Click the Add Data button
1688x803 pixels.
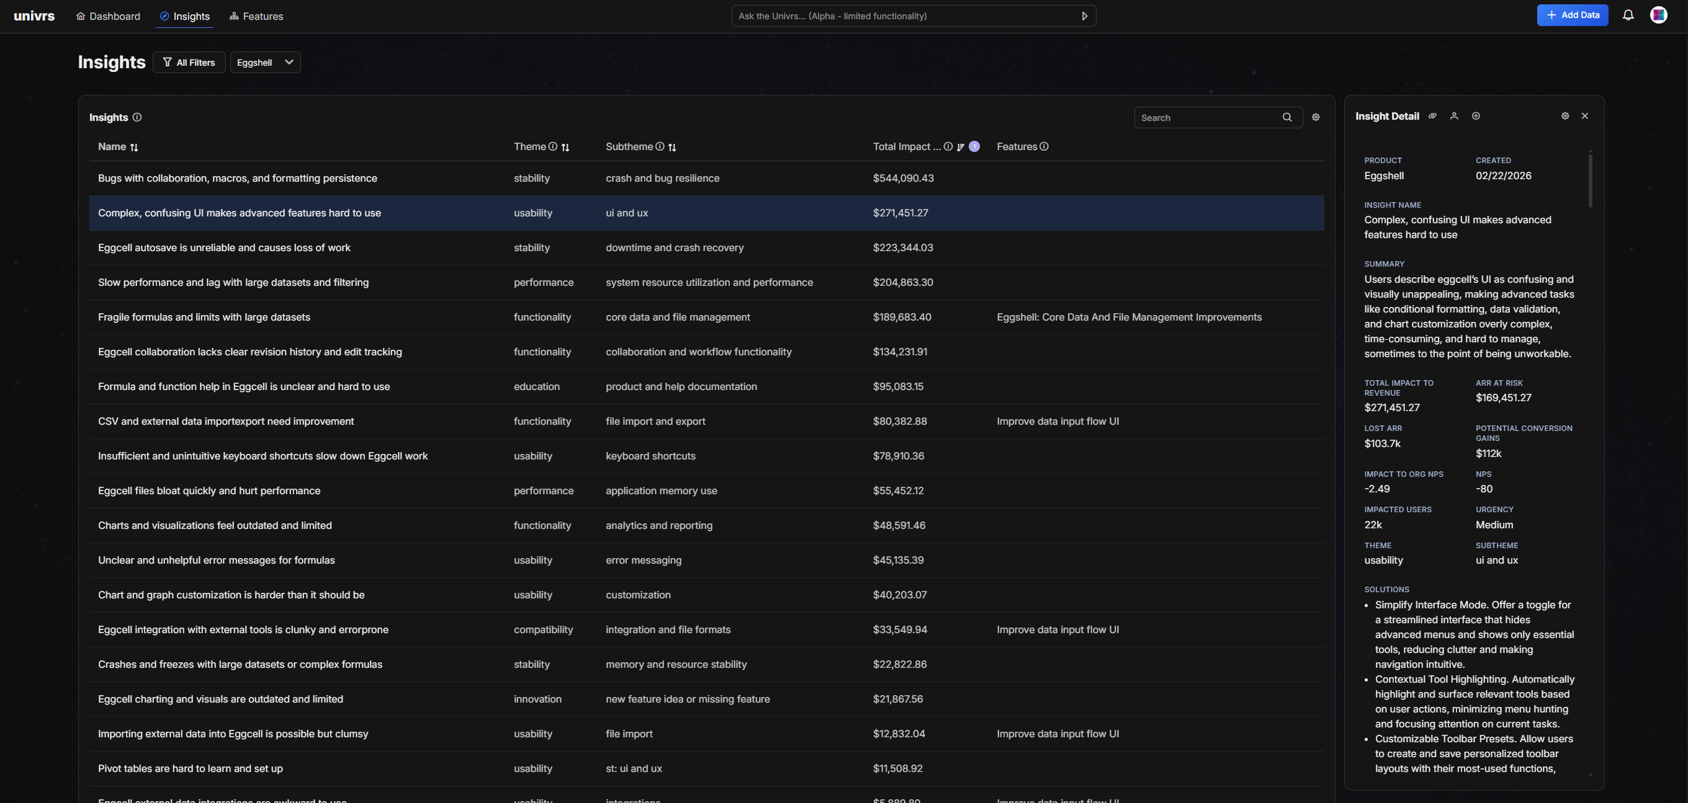pos(1572,15)
